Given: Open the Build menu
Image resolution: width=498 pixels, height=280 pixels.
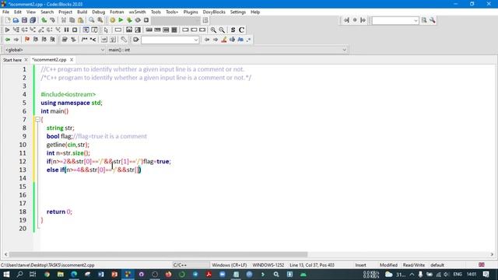Looking at the screenshot, I should point(82,12).
